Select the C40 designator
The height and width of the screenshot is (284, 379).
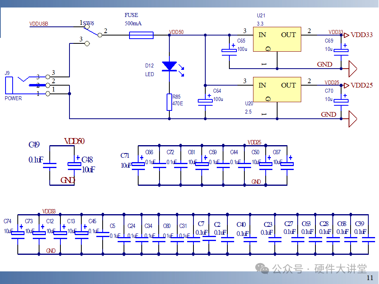click(x=241, y=224)
